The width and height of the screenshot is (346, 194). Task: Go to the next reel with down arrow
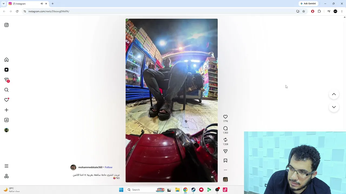pos(334,107)
